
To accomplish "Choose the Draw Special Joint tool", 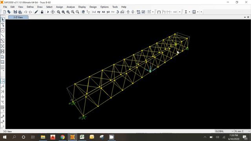I will (x=3, y=30).
